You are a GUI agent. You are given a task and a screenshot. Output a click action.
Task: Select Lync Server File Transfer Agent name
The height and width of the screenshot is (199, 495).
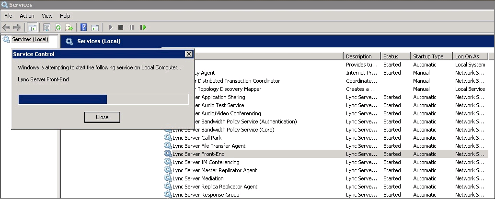208,146
